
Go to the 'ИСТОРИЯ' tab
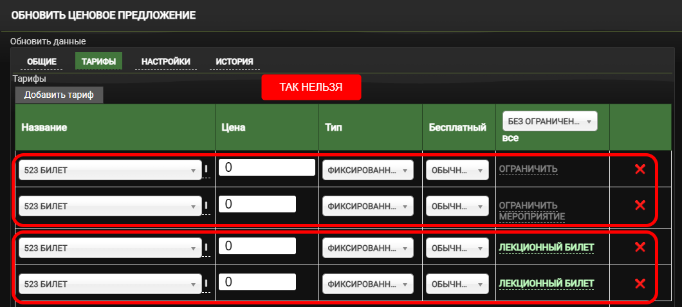[234, 62]
